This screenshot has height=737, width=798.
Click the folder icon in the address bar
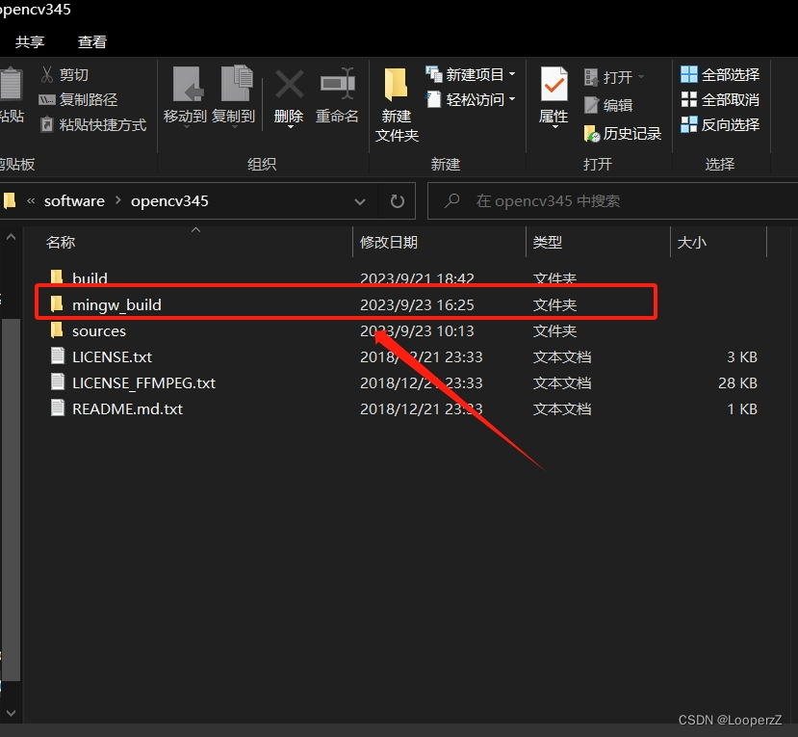[x=10, y=200]
